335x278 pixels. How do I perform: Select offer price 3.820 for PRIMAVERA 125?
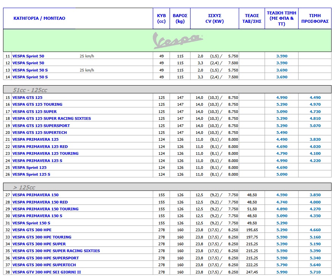coord(315,139)
